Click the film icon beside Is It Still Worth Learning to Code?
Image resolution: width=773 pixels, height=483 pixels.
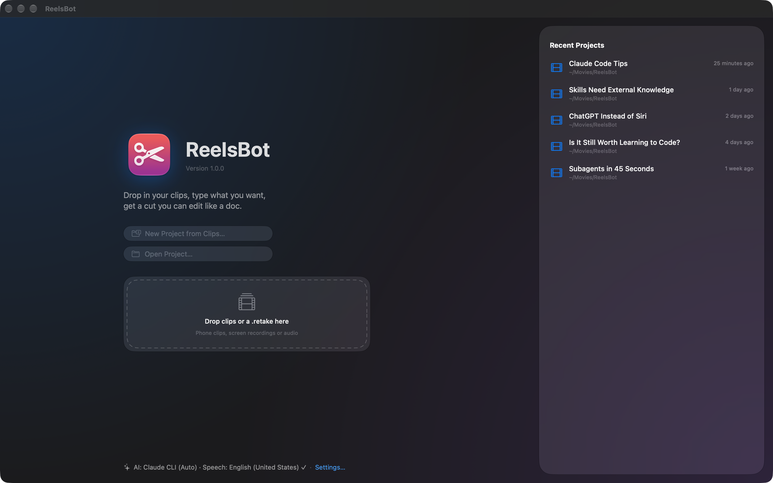(x=556, y=147)
